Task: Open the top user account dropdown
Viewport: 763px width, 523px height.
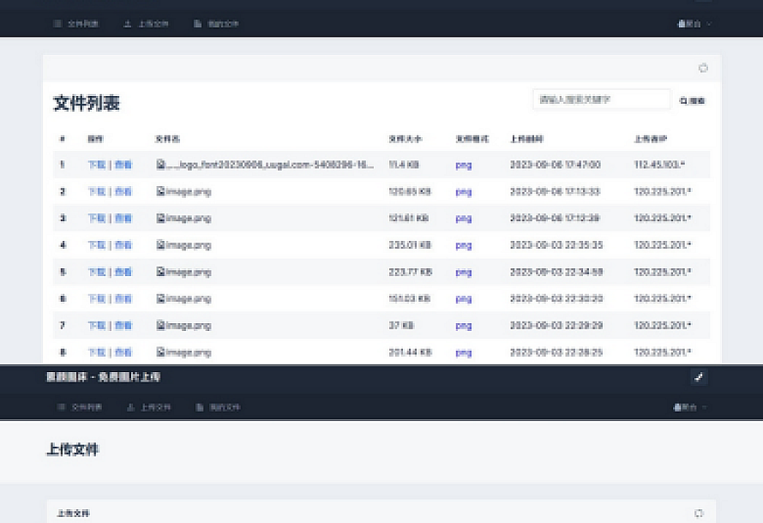Action: 694,24
